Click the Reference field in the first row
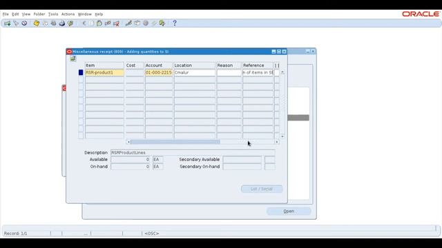442x248 pixels. click(258, 72)
